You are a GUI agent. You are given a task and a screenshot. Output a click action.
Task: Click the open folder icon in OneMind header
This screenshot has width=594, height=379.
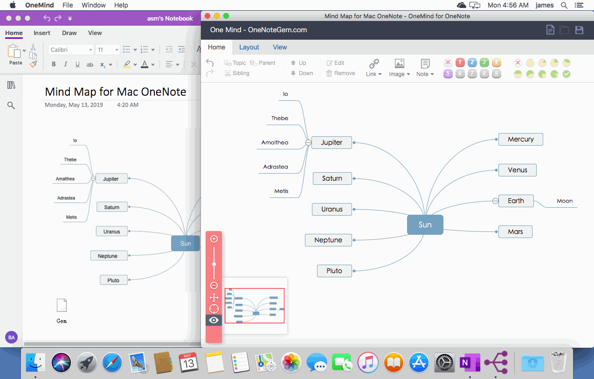coord(564,30)
